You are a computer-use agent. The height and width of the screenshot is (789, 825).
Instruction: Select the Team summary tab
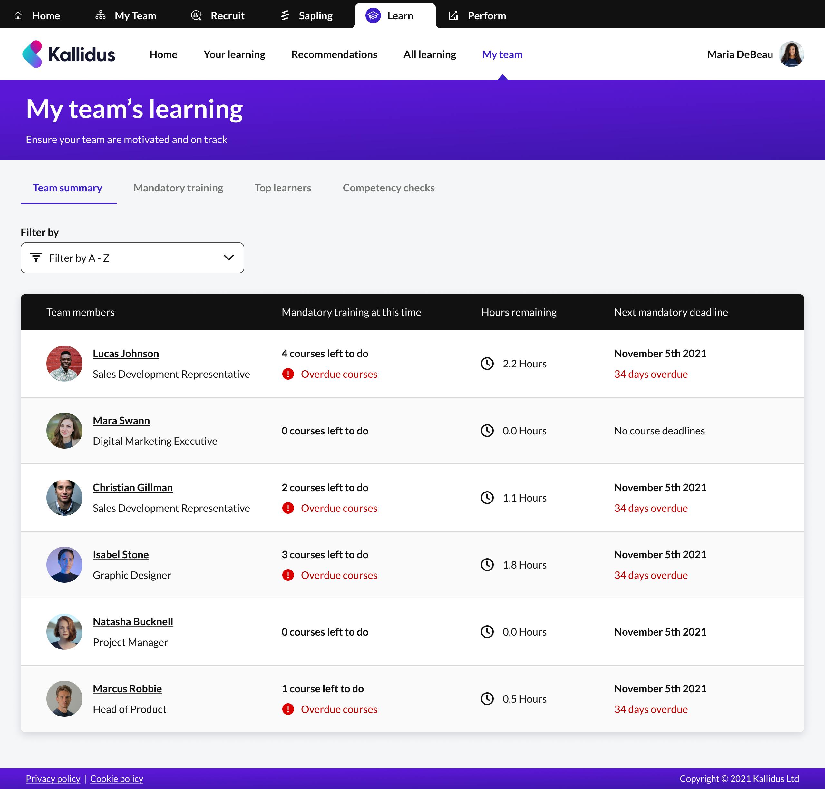[x=68, y=188]
